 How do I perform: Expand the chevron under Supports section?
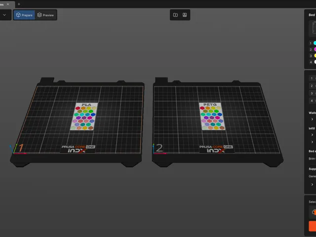(x=312, y=185)
